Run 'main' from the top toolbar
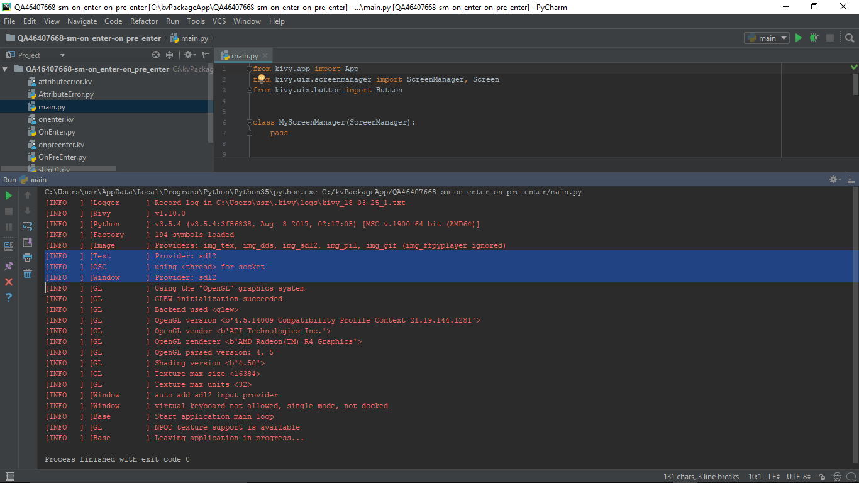The width and height of the screenshot is (859, 483). [799, 38]
